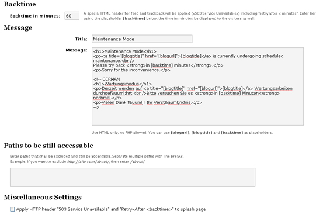Click the "<p>Sorry for the inconvenience.</p>" line
Screen dimensions: 316x218
[131, 70]
